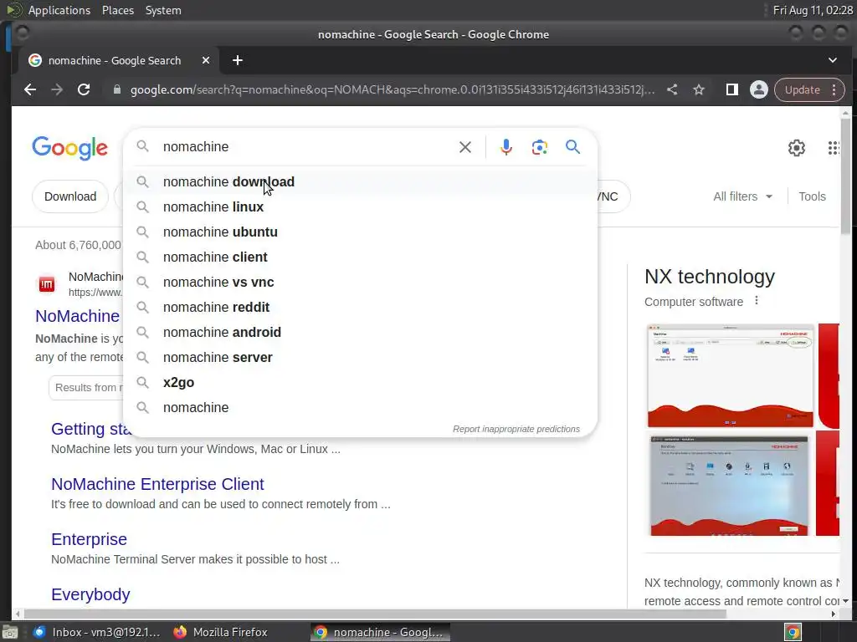Open the Chrome profile avatar
857x642 pixels.
click(x=758, y=89)
